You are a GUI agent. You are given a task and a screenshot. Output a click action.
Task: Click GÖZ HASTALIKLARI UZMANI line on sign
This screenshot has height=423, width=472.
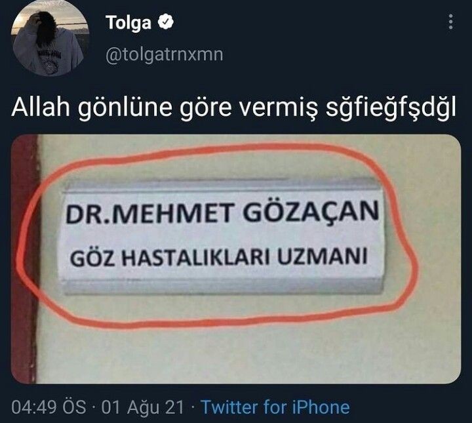pos(218,258)
